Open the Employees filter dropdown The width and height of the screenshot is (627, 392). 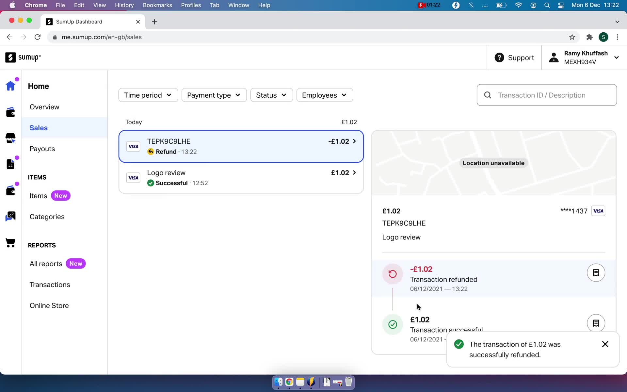324,95
